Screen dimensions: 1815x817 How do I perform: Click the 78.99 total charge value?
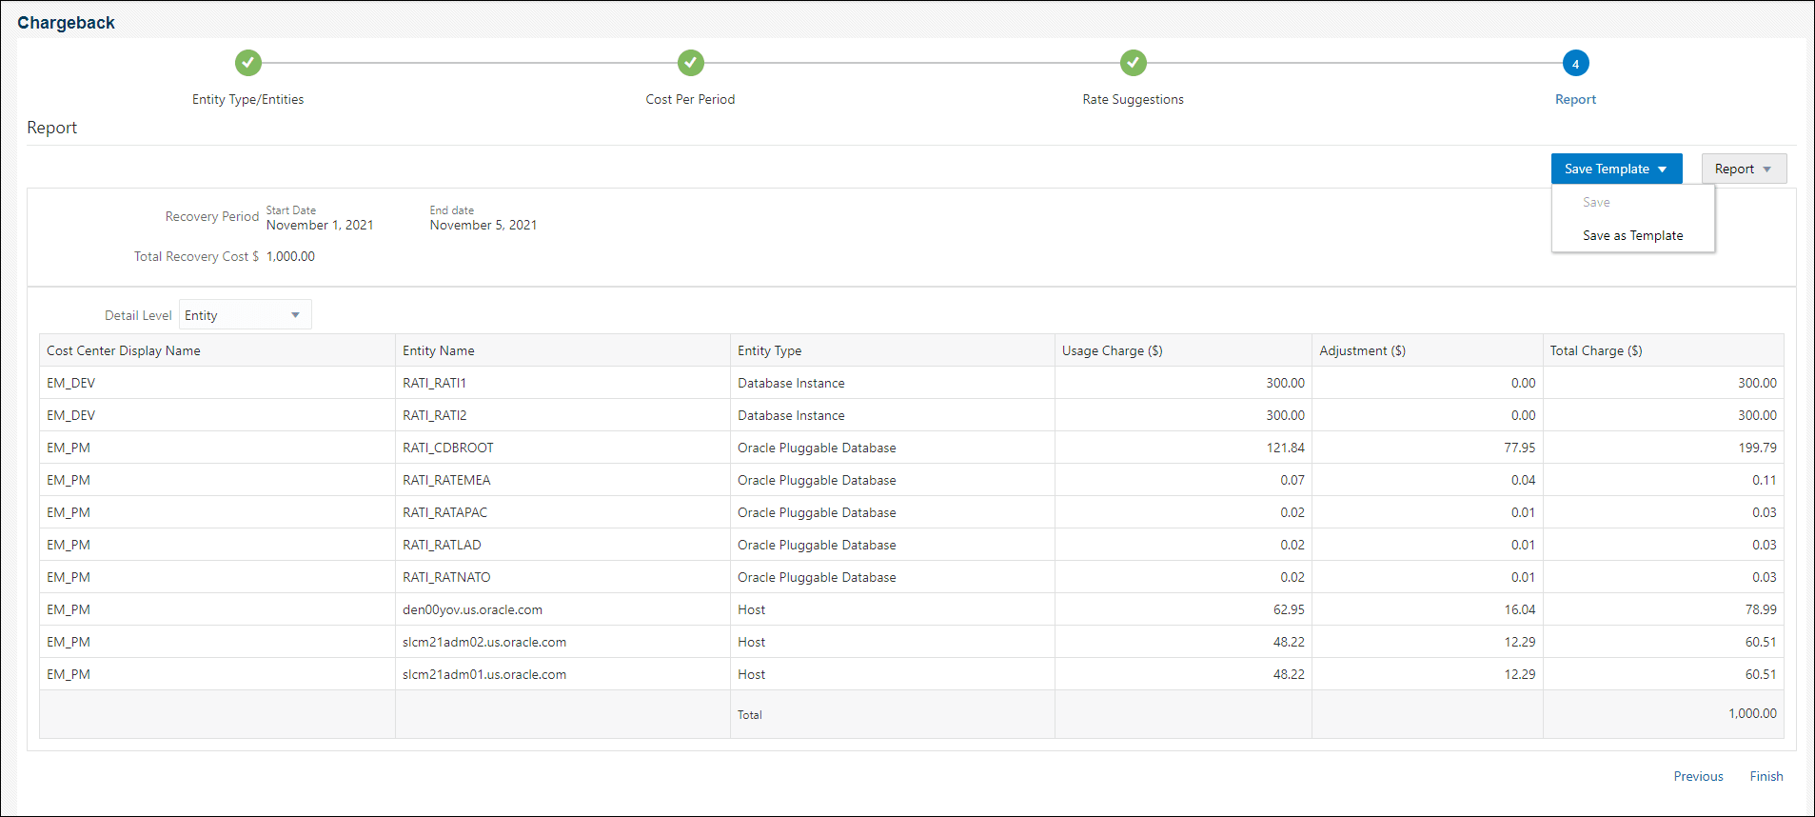coord(1761,609)
